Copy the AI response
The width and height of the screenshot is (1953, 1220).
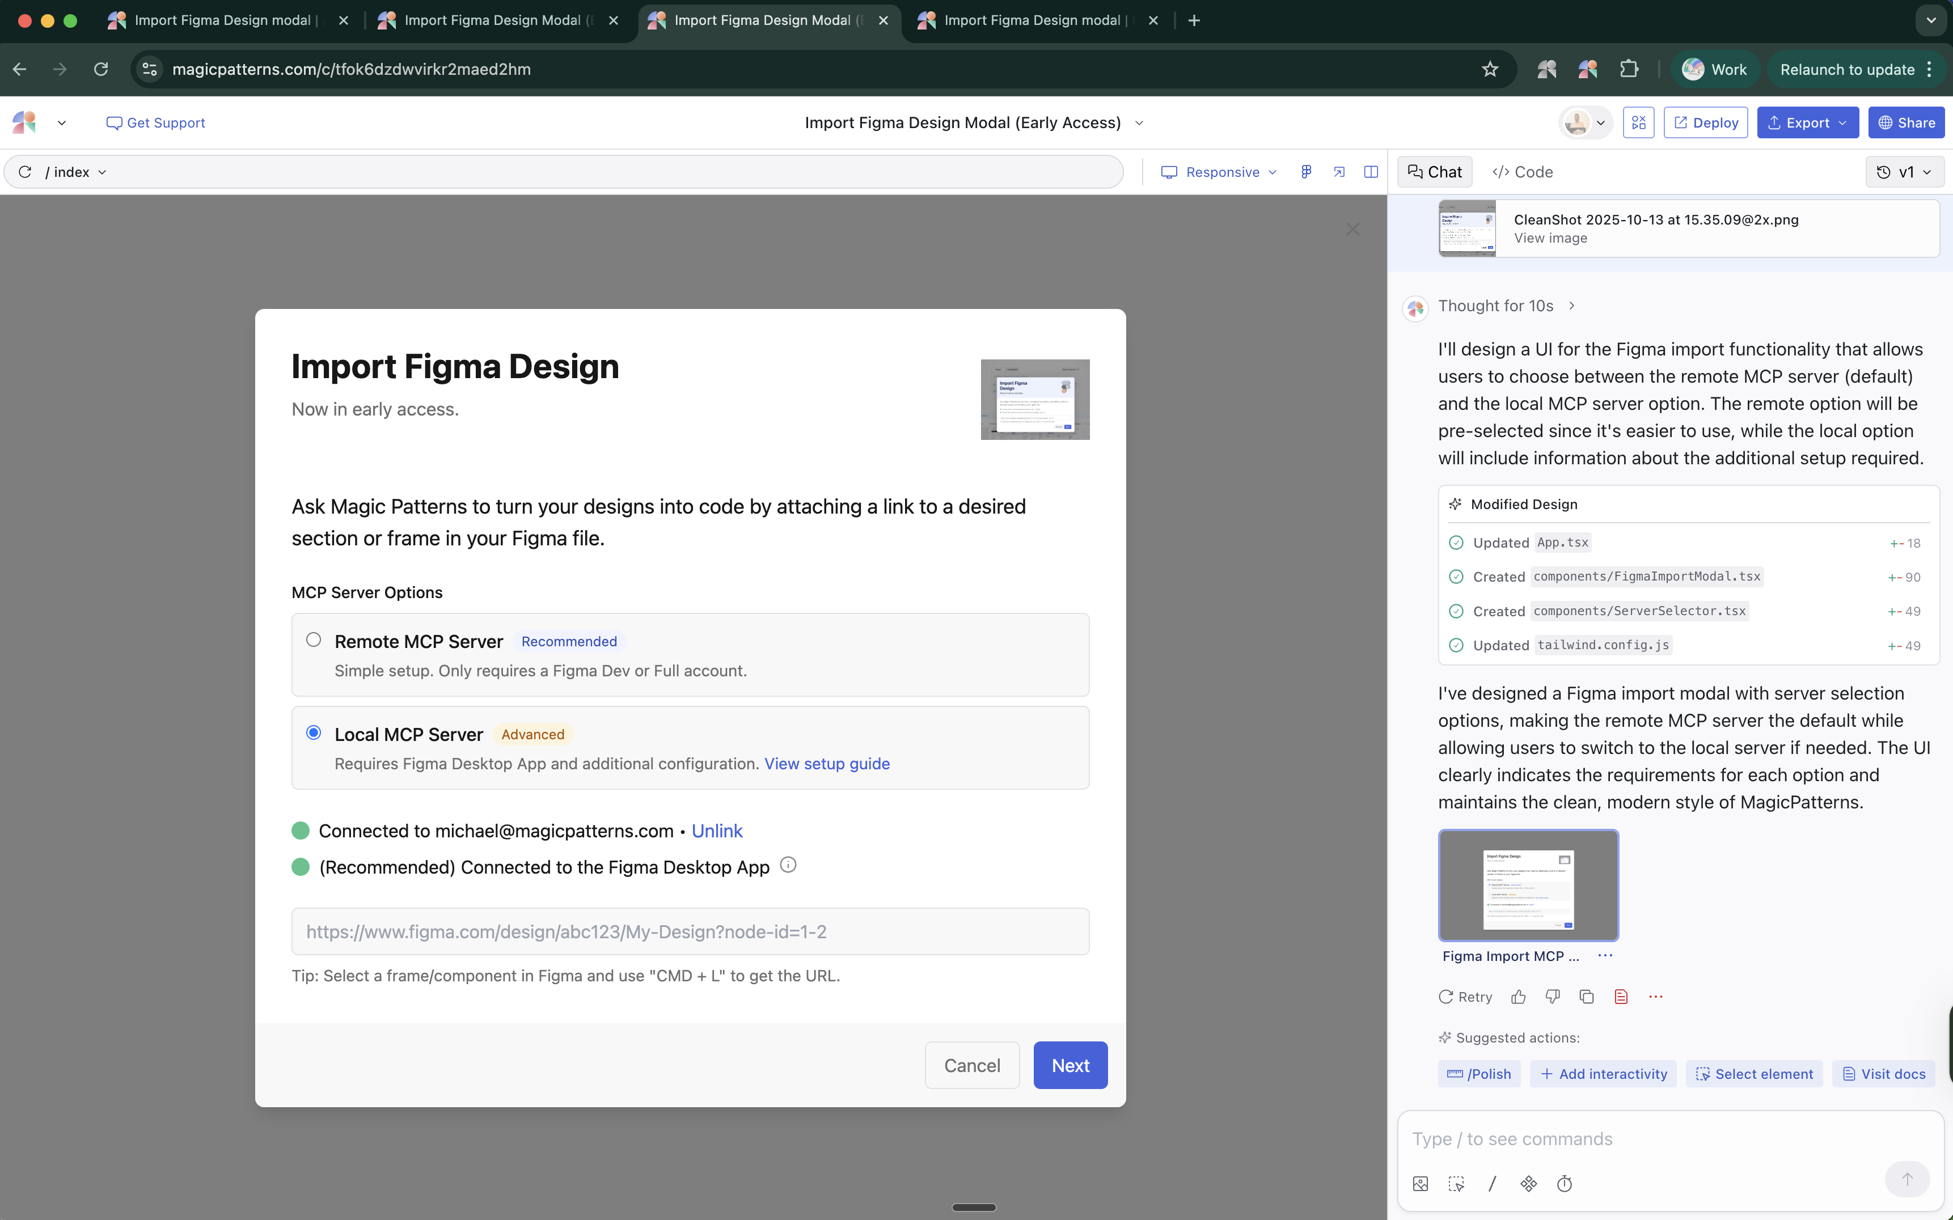(1586, 997)
